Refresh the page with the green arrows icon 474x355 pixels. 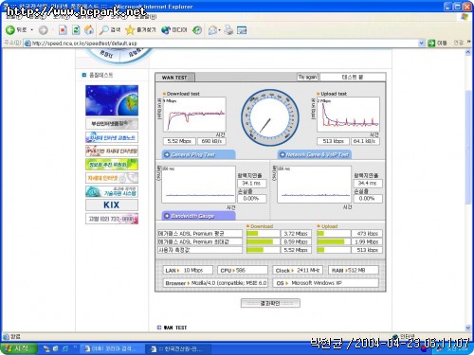(x=76, y=30)
